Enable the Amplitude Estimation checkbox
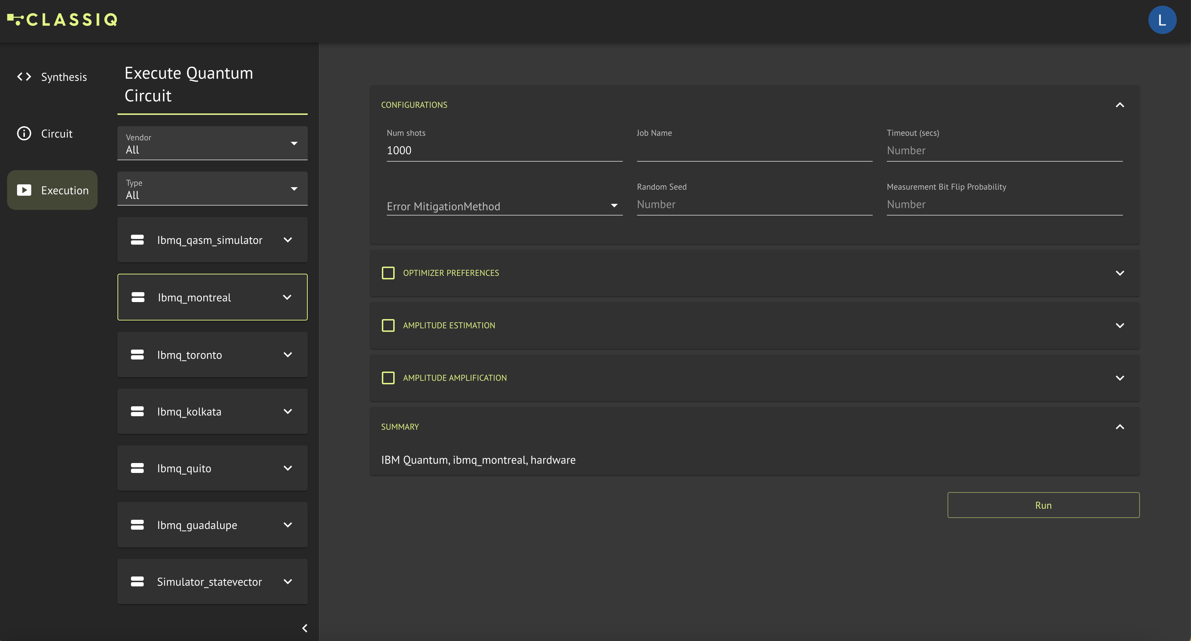 pos(388,325)
